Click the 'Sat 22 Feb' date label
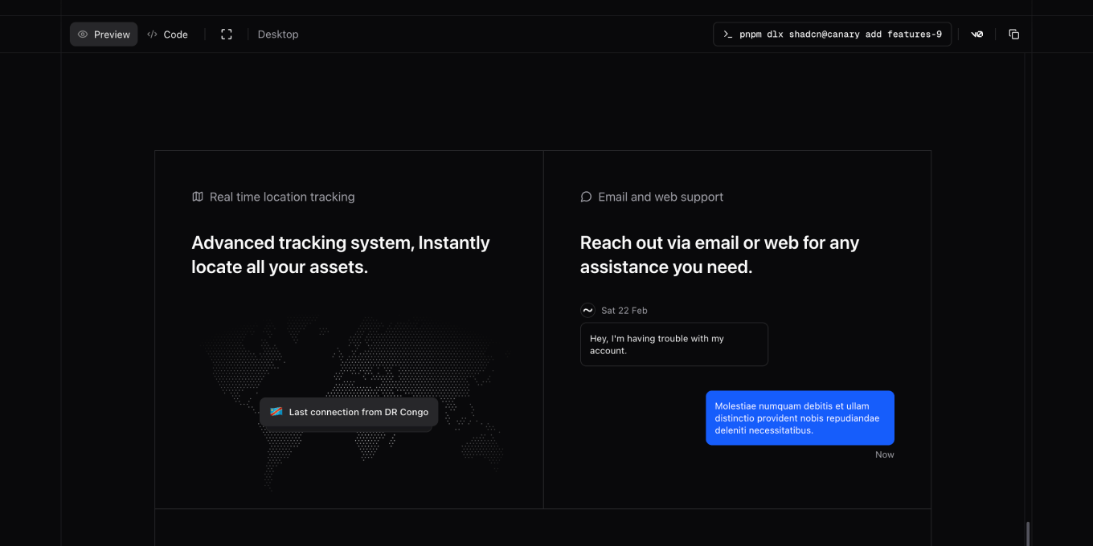Viewport: 1093px width, 546px height. coord(624,311)
